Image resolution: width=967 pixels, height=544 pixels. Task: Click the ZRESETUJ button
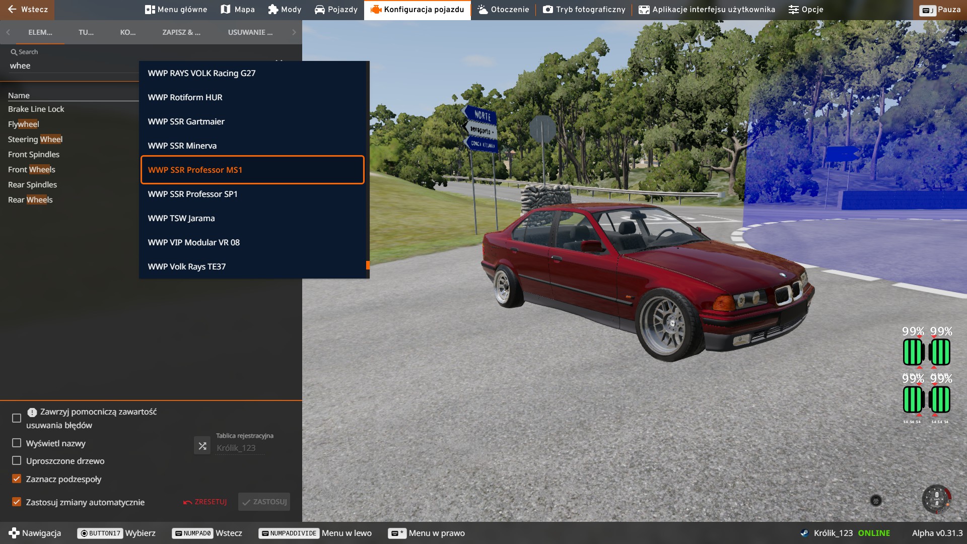tap(205, 502)
